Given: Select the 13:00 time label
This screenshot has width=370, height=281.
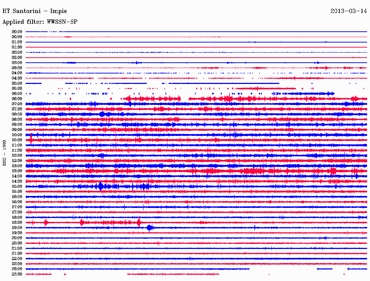Looking at the screenshot, I should coord(17,166).
